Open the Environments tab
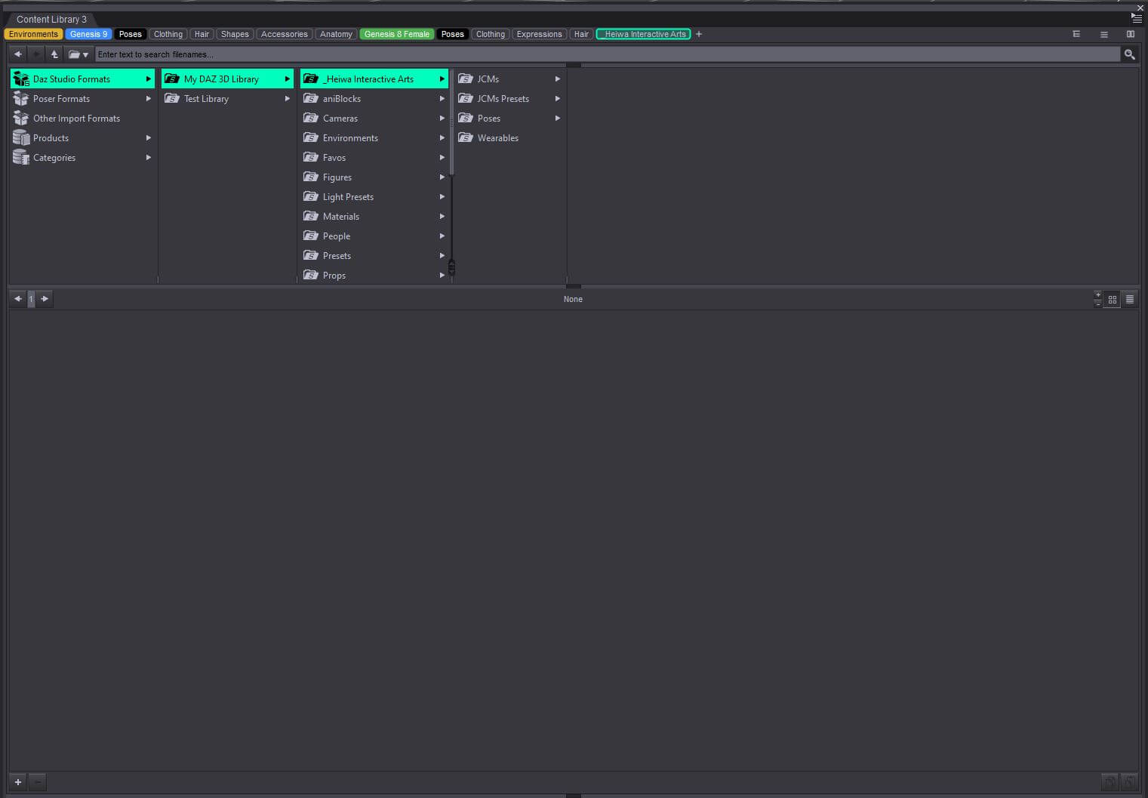This screenshot has height=798, width=1148. 33,34
